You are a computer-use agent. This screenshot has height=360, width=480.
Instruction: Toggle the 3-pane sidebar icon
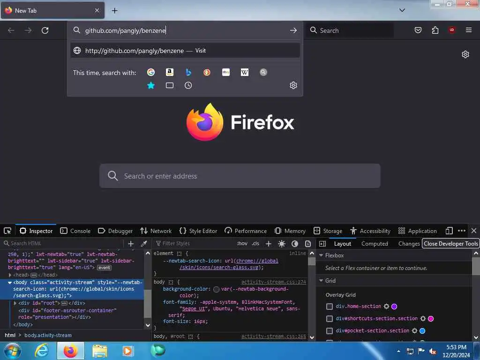tap(322, 244)
